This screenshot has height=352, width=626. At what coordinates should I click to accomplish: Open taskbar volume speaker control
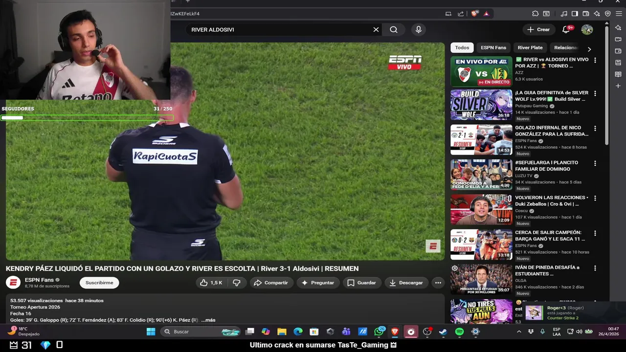[579, 331]
